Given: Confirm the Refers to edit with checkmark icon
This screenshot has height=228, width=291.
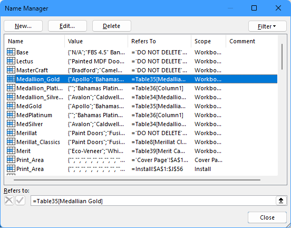Looking at the screenshot, I should coord(20,201).
